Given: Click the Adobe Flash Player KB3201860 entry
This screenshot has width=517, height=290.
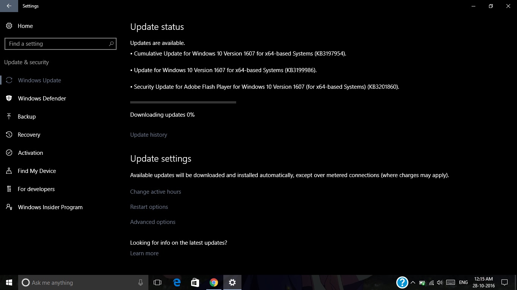Looking at the screenshot, I should (x=265, y=87).
